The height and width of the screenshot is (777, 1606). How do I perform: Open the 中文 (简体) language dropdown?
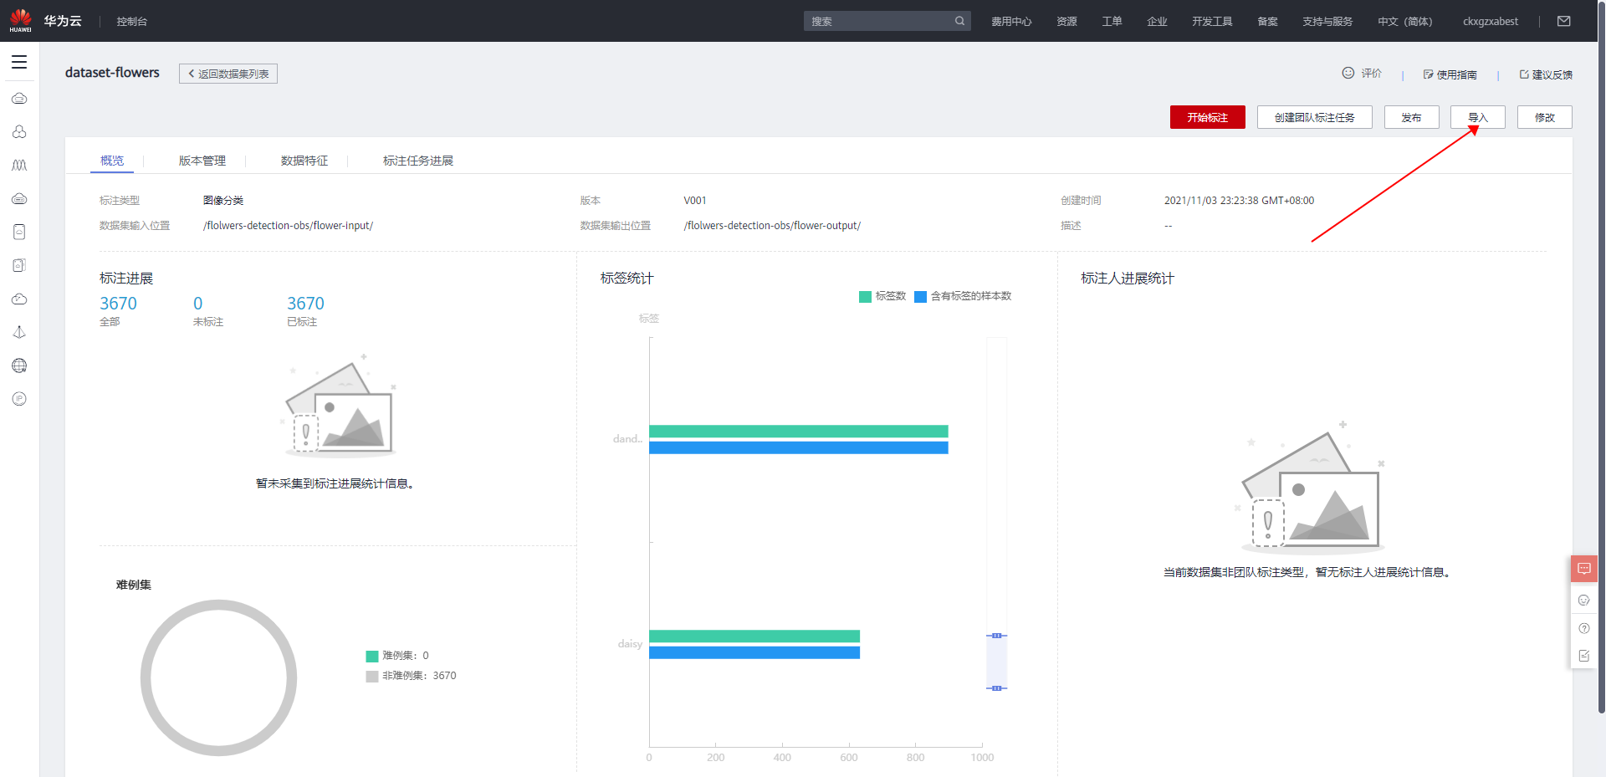pyautogui.click(x=1405, y=22)
